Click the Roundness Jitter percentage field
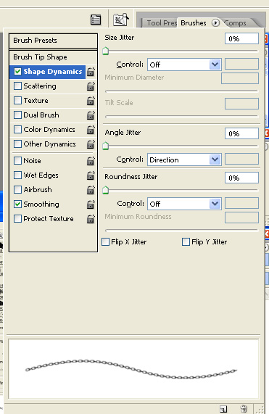The height and width of the screenshot is (414, 269). (x=241, y=178)
